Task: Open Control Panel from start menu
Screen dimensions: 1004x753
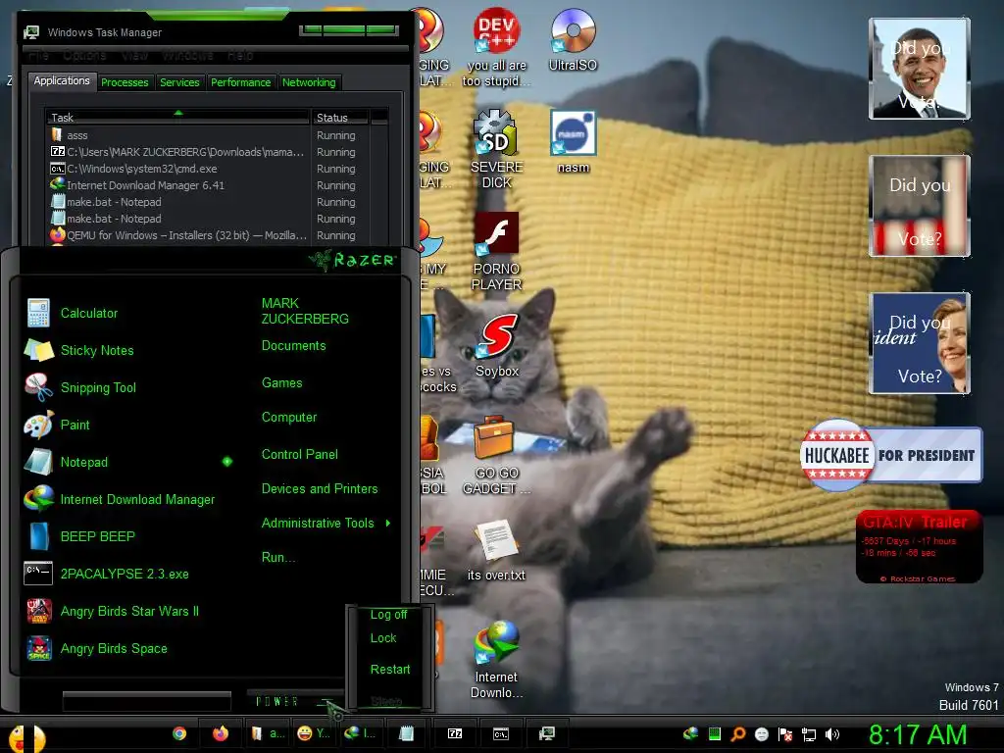Action: [300, 455]
